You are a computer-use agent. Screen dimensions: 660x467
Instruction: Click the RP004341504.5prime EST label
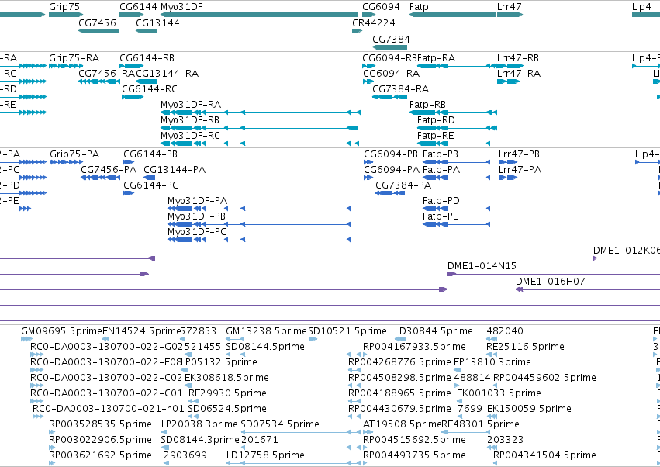[544, 455]
